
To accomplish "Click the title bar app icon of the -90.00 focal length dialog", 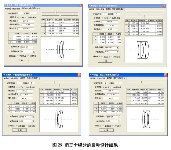I will 89,6.
